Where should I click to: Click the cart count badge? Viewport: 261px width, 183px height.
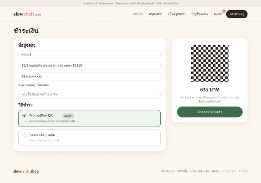[224, 11]
